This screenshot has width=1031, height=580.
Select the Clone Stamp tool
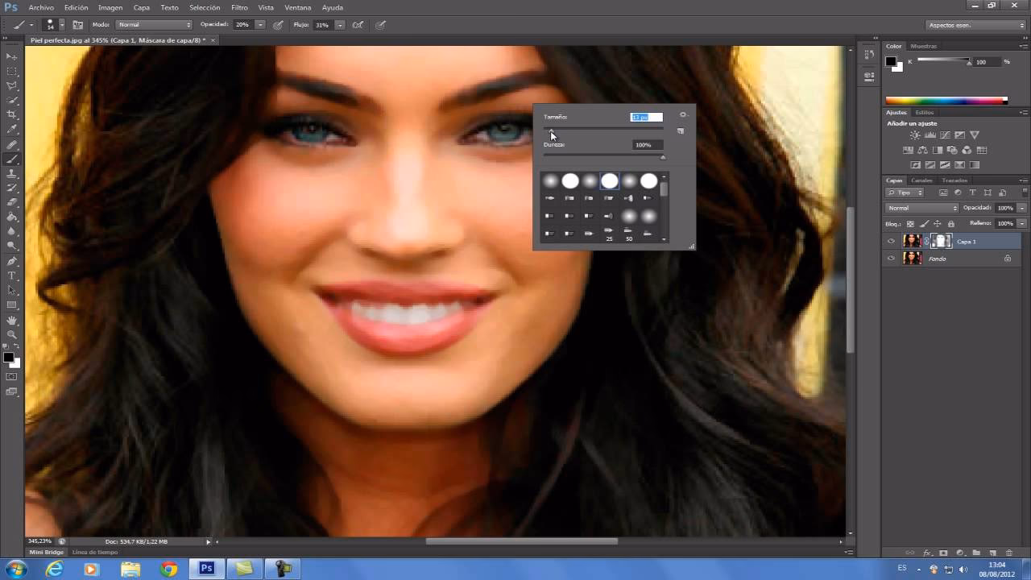11,172
